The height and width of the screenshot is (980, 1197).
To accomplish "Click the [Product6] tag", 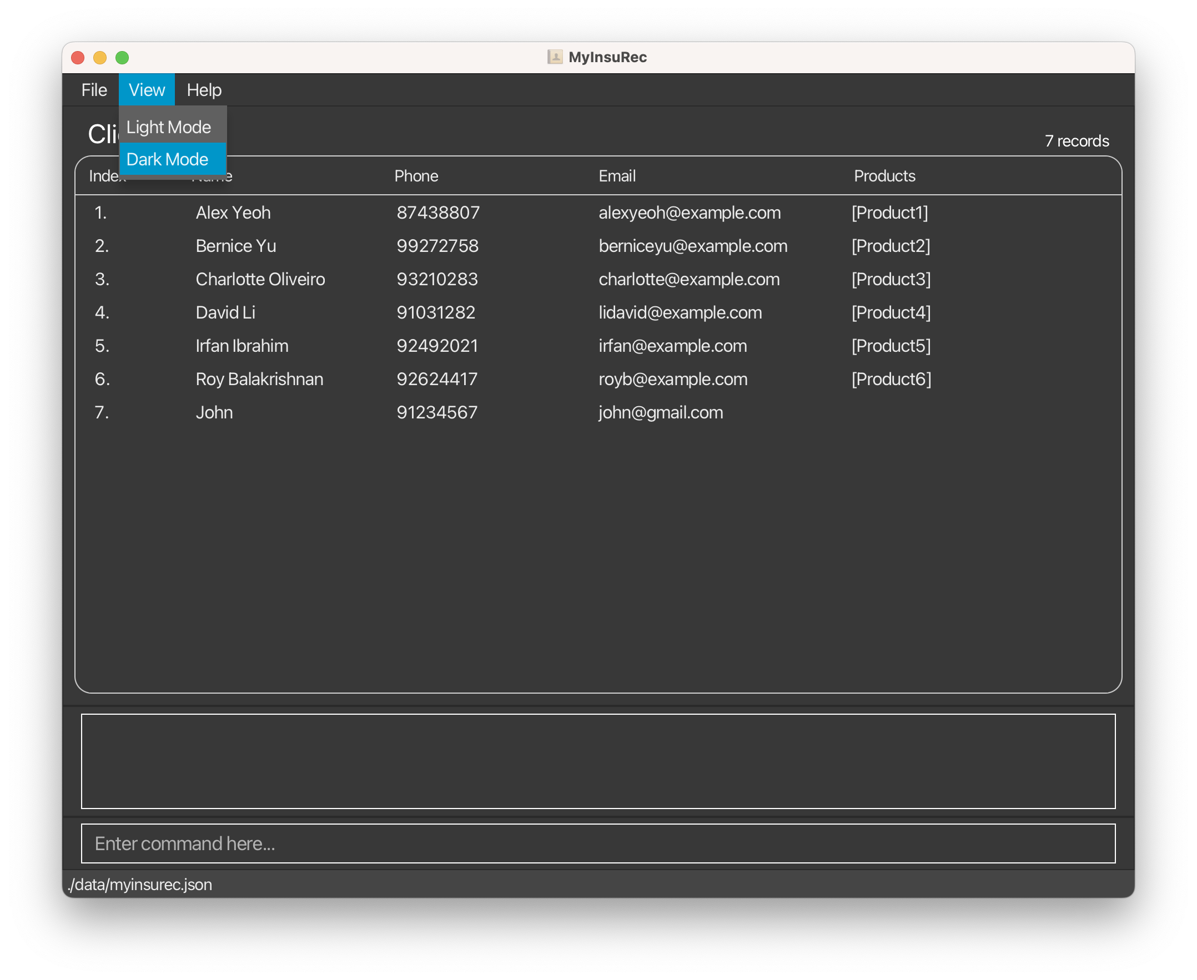I will pyautogui.click(x=892, y=380).
